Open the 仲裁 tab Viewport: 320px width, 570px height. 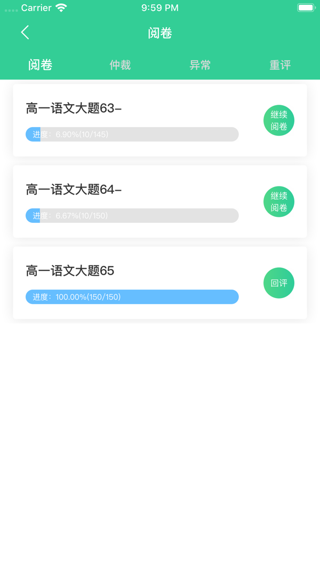click(120, 65)
